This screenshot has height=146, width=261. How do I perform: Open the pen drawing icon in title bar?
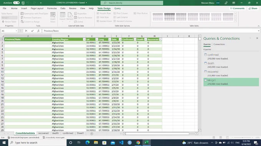coord(226,3)
